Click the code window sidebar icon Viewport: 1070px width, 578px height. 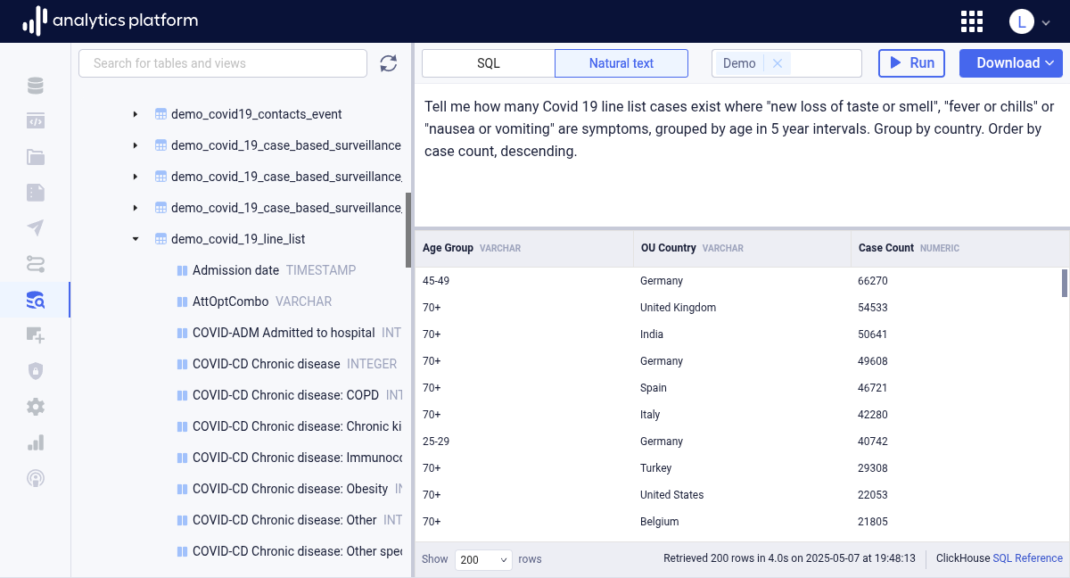point(35,122)
